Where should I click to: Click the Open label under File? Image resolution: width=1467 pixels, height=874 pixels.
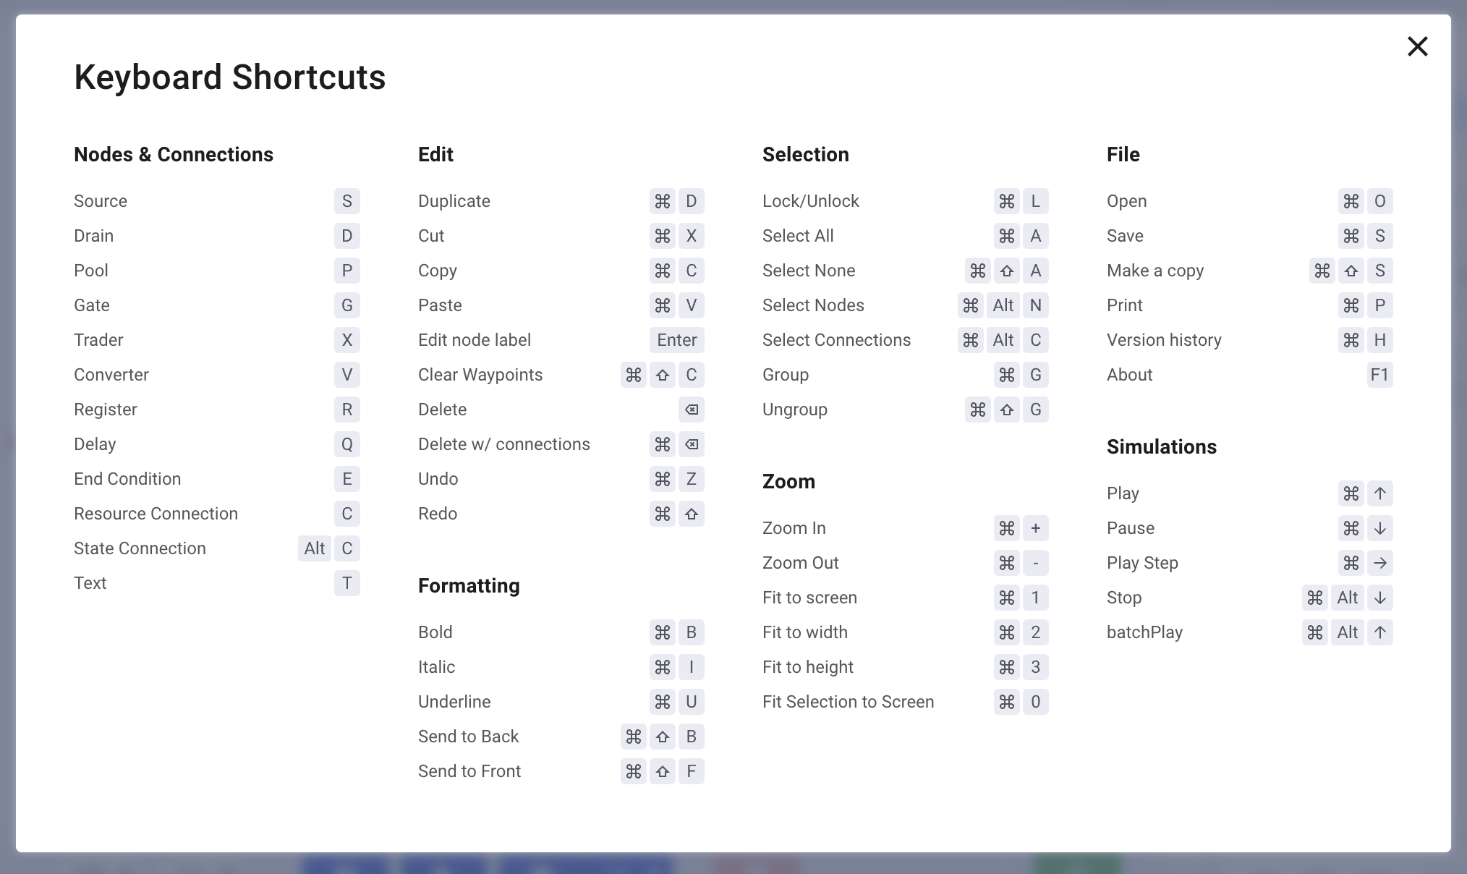(x=1127, y=201)
